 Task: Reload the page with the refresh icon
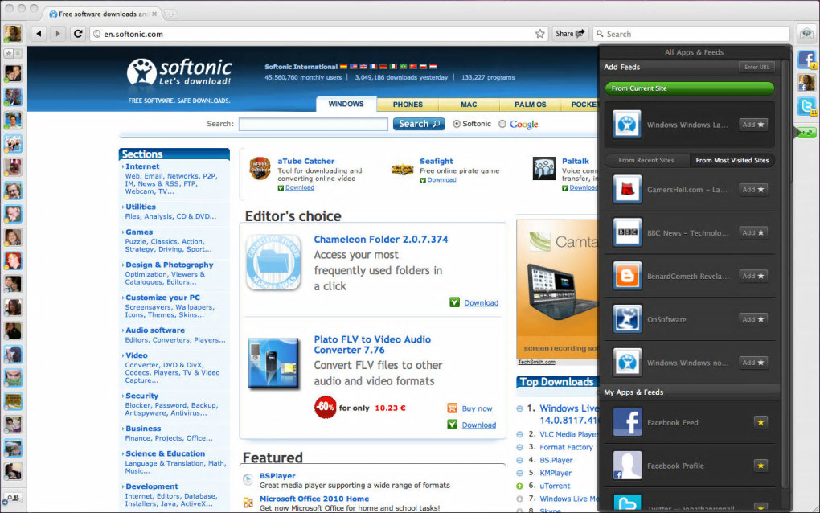(x=78, y=34)
